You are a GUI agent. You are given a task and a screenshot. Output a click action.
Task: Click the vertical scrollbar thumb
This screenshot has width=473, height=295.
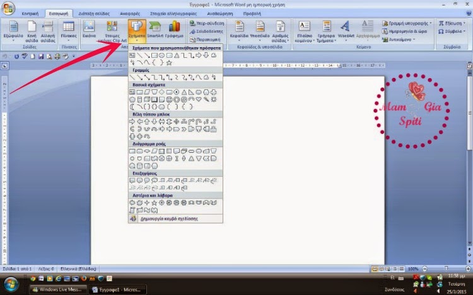[470, 112]
